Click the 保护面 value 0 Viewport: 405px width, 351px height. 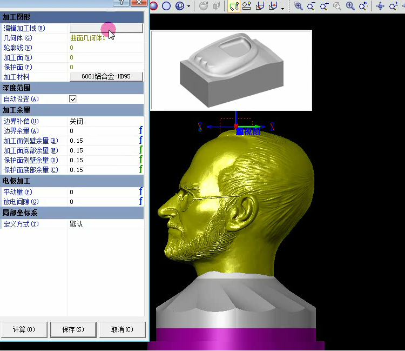click(71, 67)
